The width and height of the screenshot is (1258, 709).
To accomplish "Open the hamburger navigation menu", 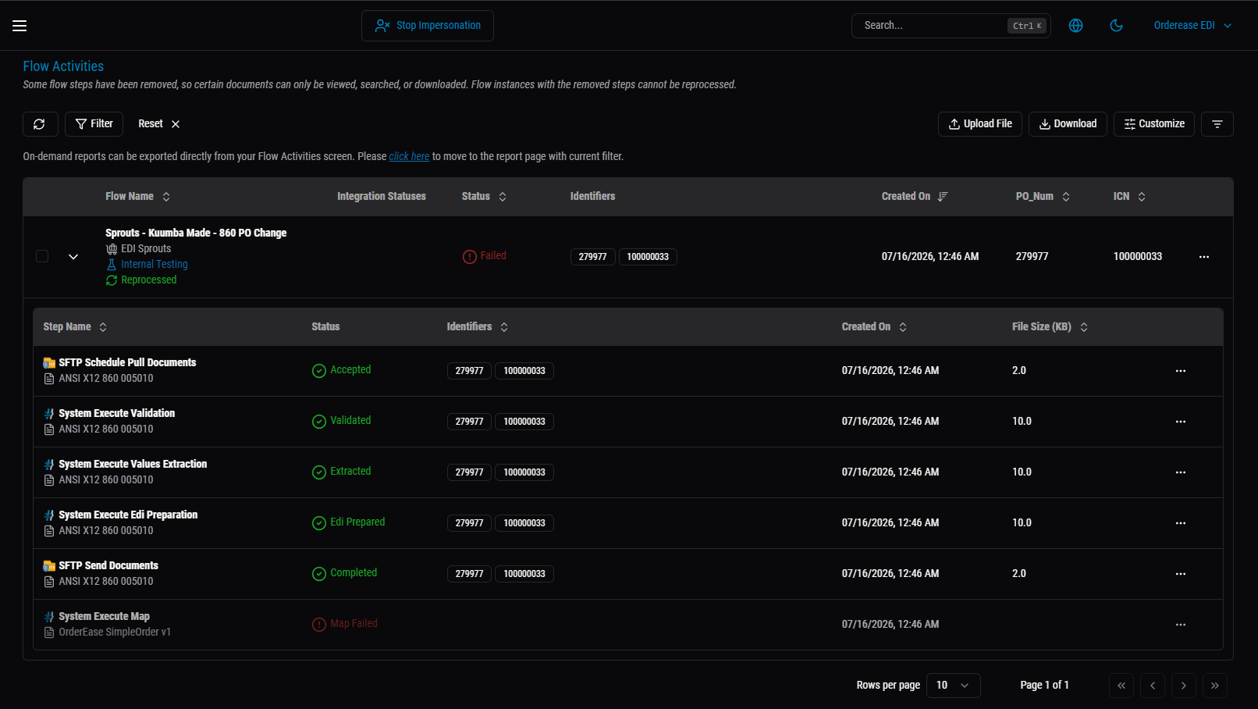I will coord(20,26).
